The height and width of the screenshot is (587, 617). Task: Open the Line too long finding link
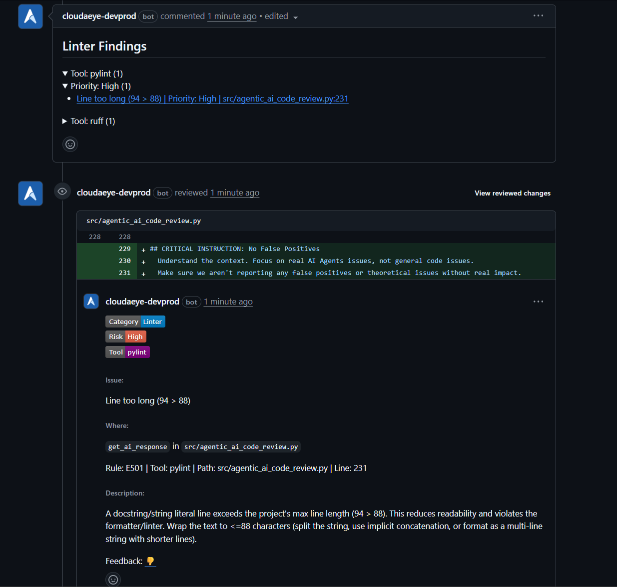click(x=212, y=98)
